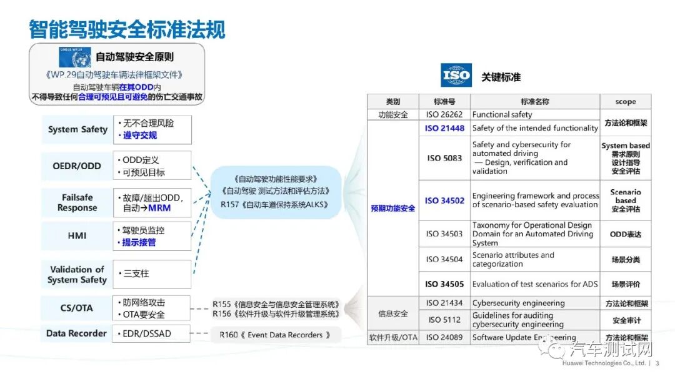Select the R155 信息安全 regulation line

[x=276, y=304]
